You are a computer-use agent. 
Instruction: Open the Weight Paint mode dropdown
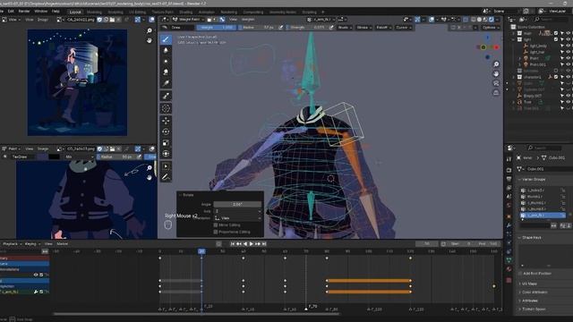(x=188, y=20)
